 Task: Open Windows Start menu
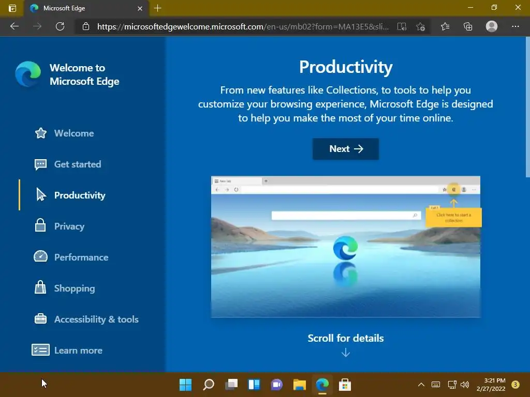pyautogui.click(x=185, y=385)
